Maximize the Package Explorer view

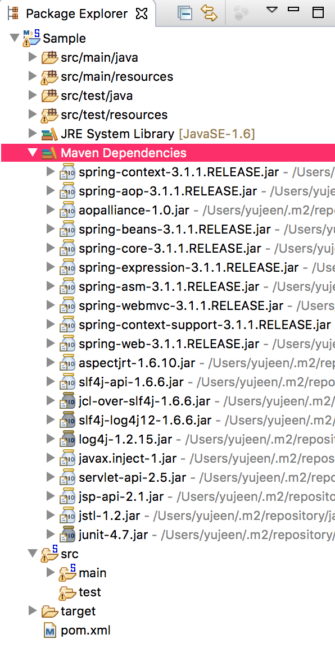pos(318,12)
